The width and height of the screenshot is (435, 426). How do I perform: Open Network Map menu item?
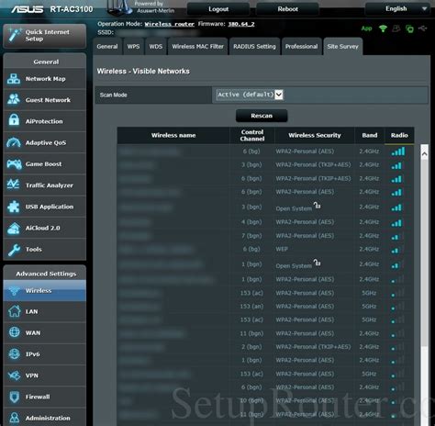point(45,79)
